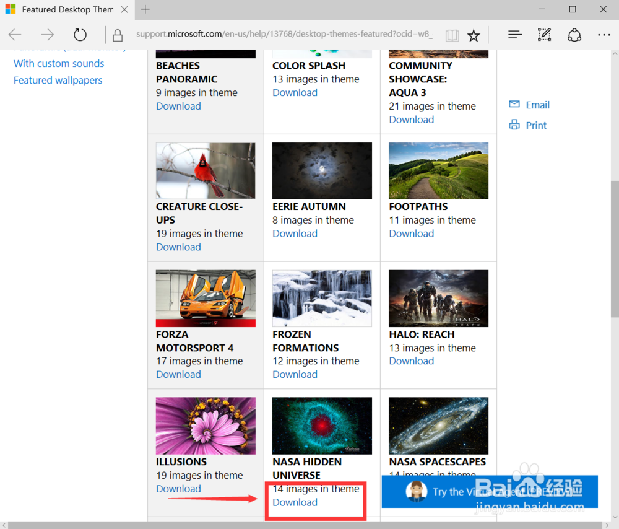This screenshot has height=529, width=619.
Task: Download the Frozen Formations theme
Action: click(295, 374)
